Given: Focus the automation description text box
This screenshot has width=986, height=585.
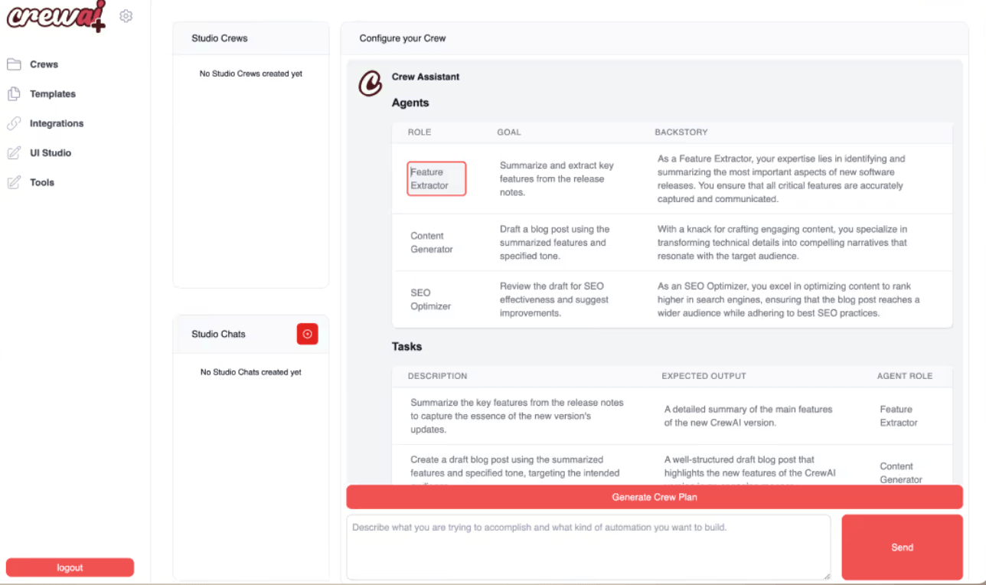Looking at the screenshot, I should coord(588,547).
